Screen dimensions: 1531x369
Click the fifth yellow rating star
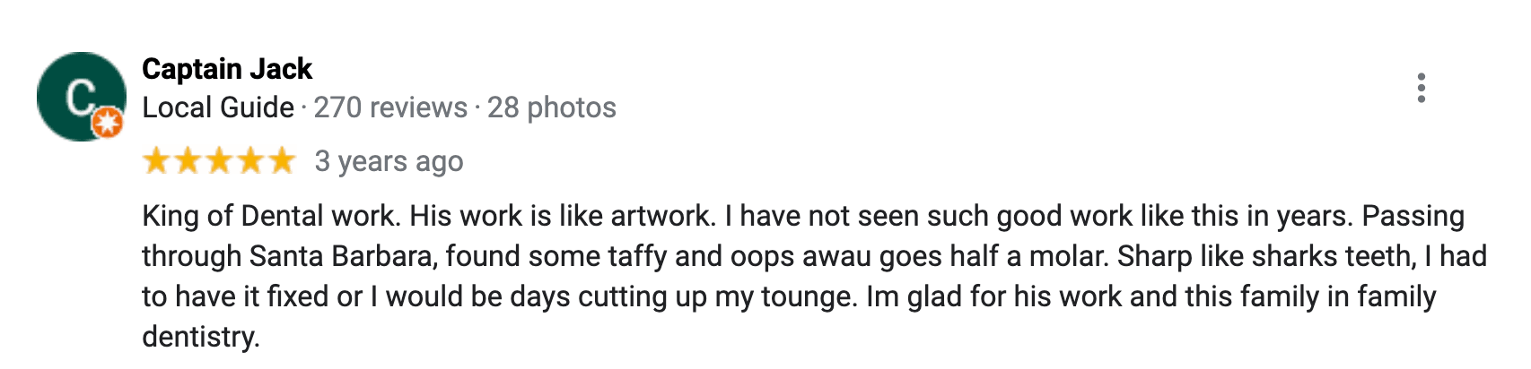282,161
